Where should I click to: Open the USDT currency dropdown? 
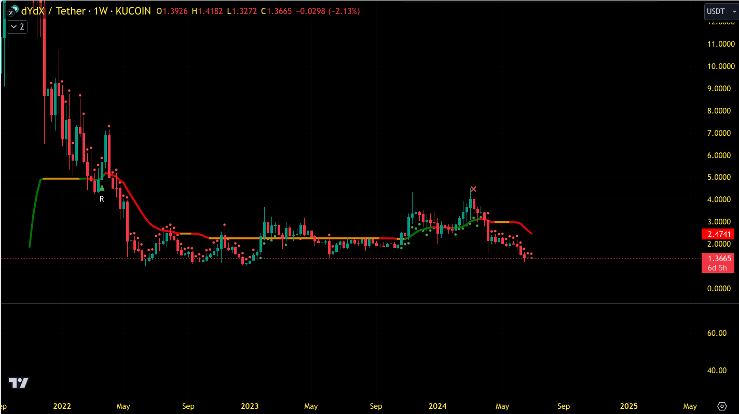[x=721, y=11]
